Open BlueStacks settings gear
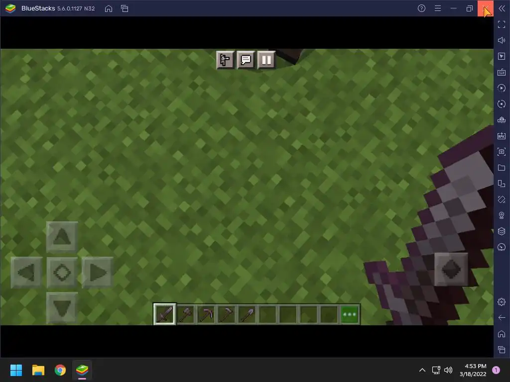The width and height of the screenshot is (510, 382). (502, 302)
